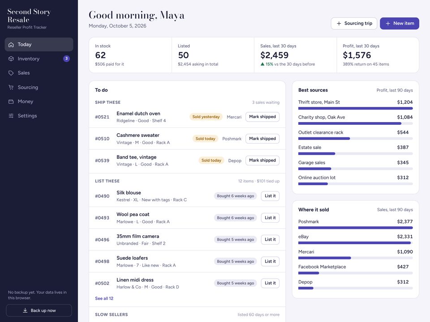Screen dimensions: 430x322
Task: Click Back up now button
Action: click(39, 310)
